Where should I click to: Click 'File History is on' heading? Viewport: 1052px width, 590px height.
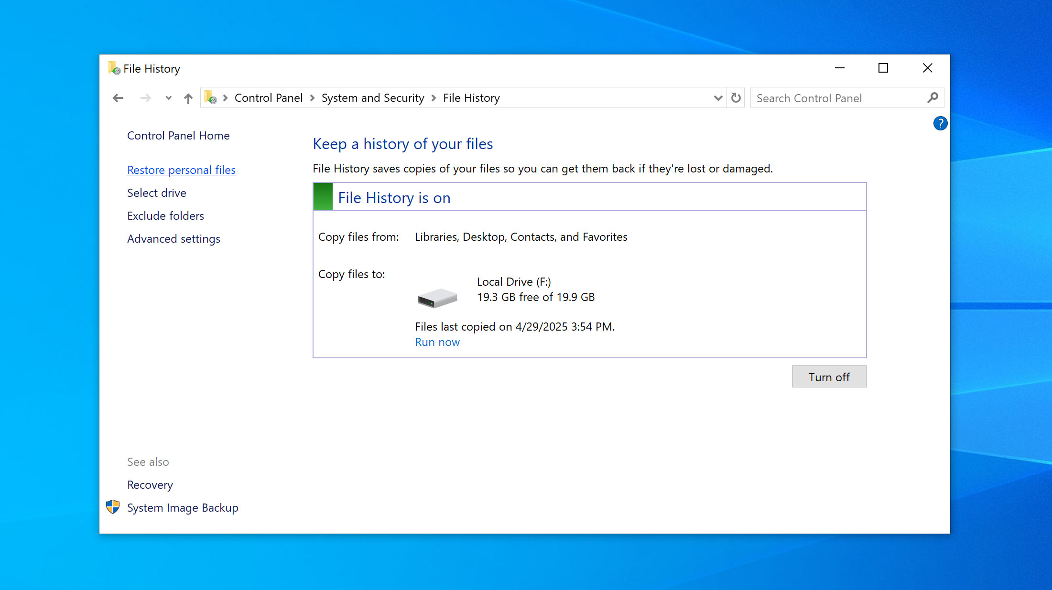coord(394,198)
